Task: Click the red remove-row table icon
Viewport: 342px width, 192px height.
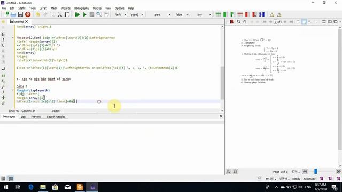Action: 240,14
